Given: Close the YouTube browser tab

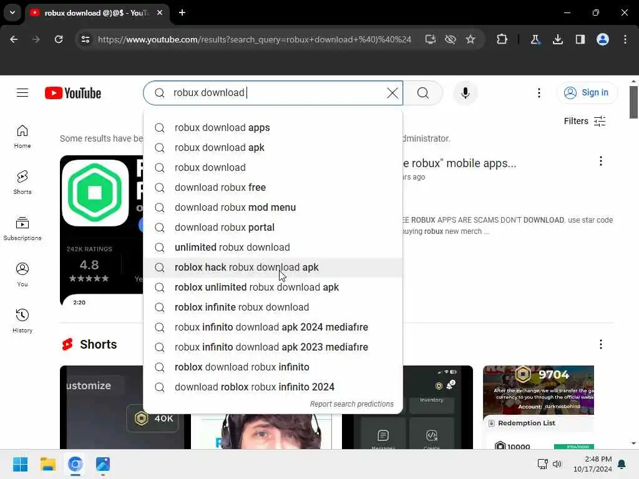Looking at the screenshot, I should point(160,12).
